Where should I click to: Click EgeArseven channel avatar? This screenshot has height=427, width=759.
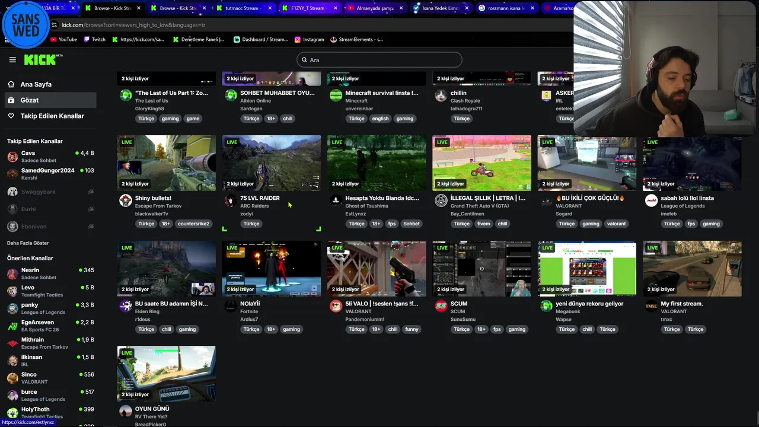click(x=12, y=326)
